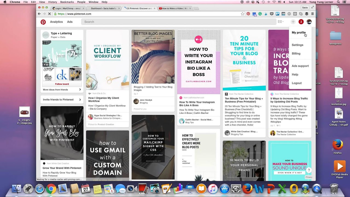Screen dimensions: 350x197
Task: Open the Customize Mailchimp Signup pin
Action: coord(153,147)
